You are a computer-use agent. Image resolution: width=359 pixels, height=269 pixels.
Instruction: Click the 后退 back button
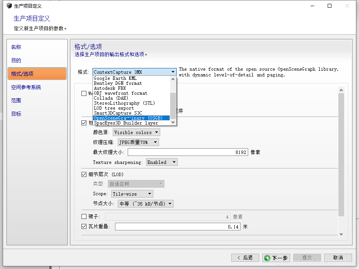coord(245,258)
